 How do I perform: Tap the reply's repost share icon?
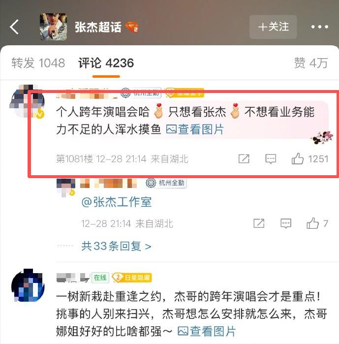pos(259,223)
